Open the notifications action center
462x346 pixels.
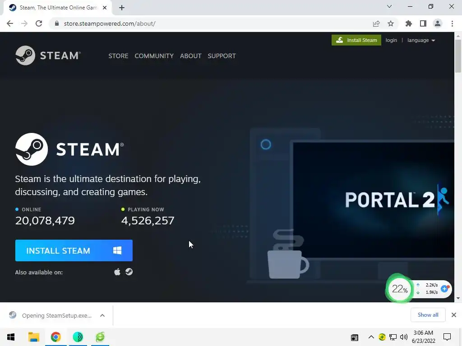coord(447,337)
